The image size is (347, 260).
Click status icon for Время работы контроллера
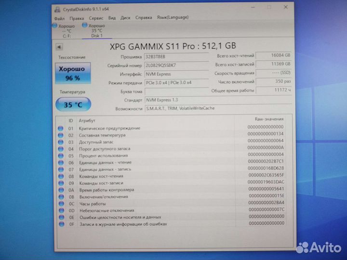(61, 190)
